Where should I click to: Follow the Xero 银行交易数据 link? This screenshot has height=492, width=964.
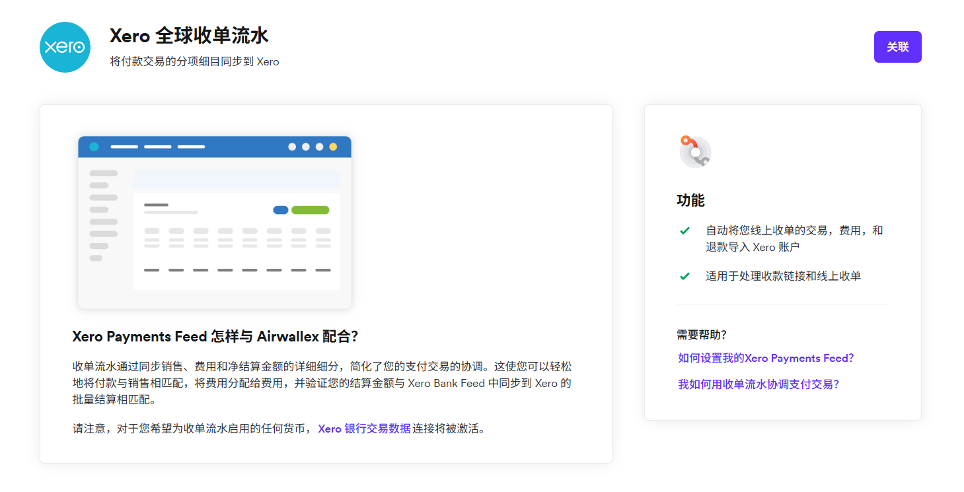pos(364,429)
